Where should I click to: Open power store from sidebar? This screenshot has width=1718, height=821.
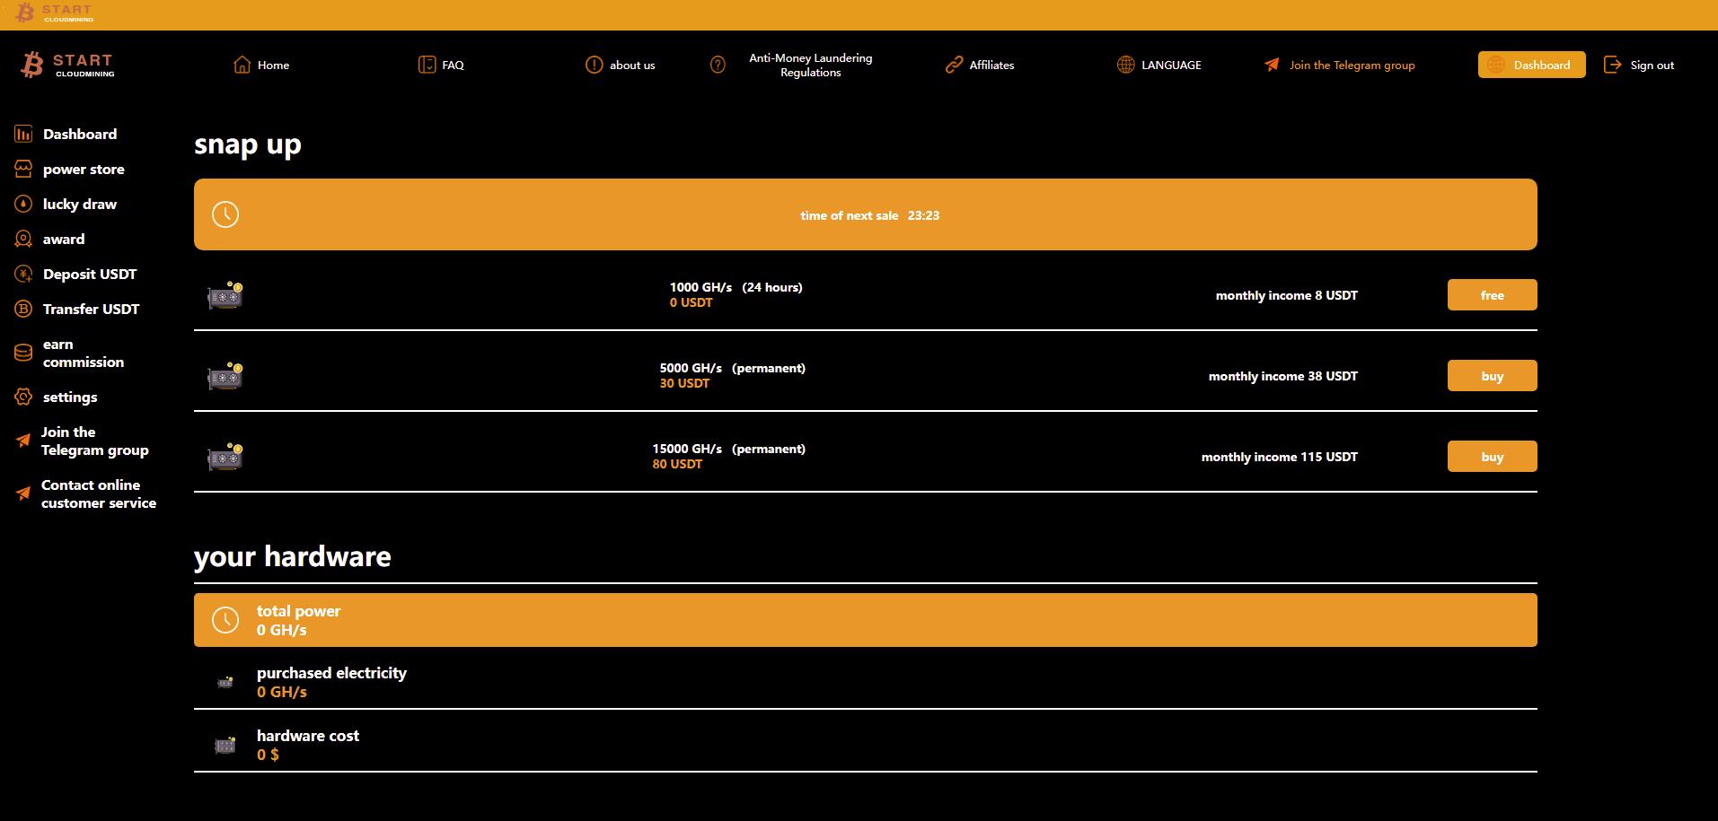83,170
